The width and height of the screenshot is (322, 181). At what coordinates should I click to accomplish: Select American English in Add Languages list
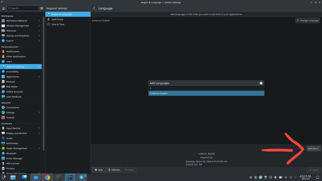206,93
